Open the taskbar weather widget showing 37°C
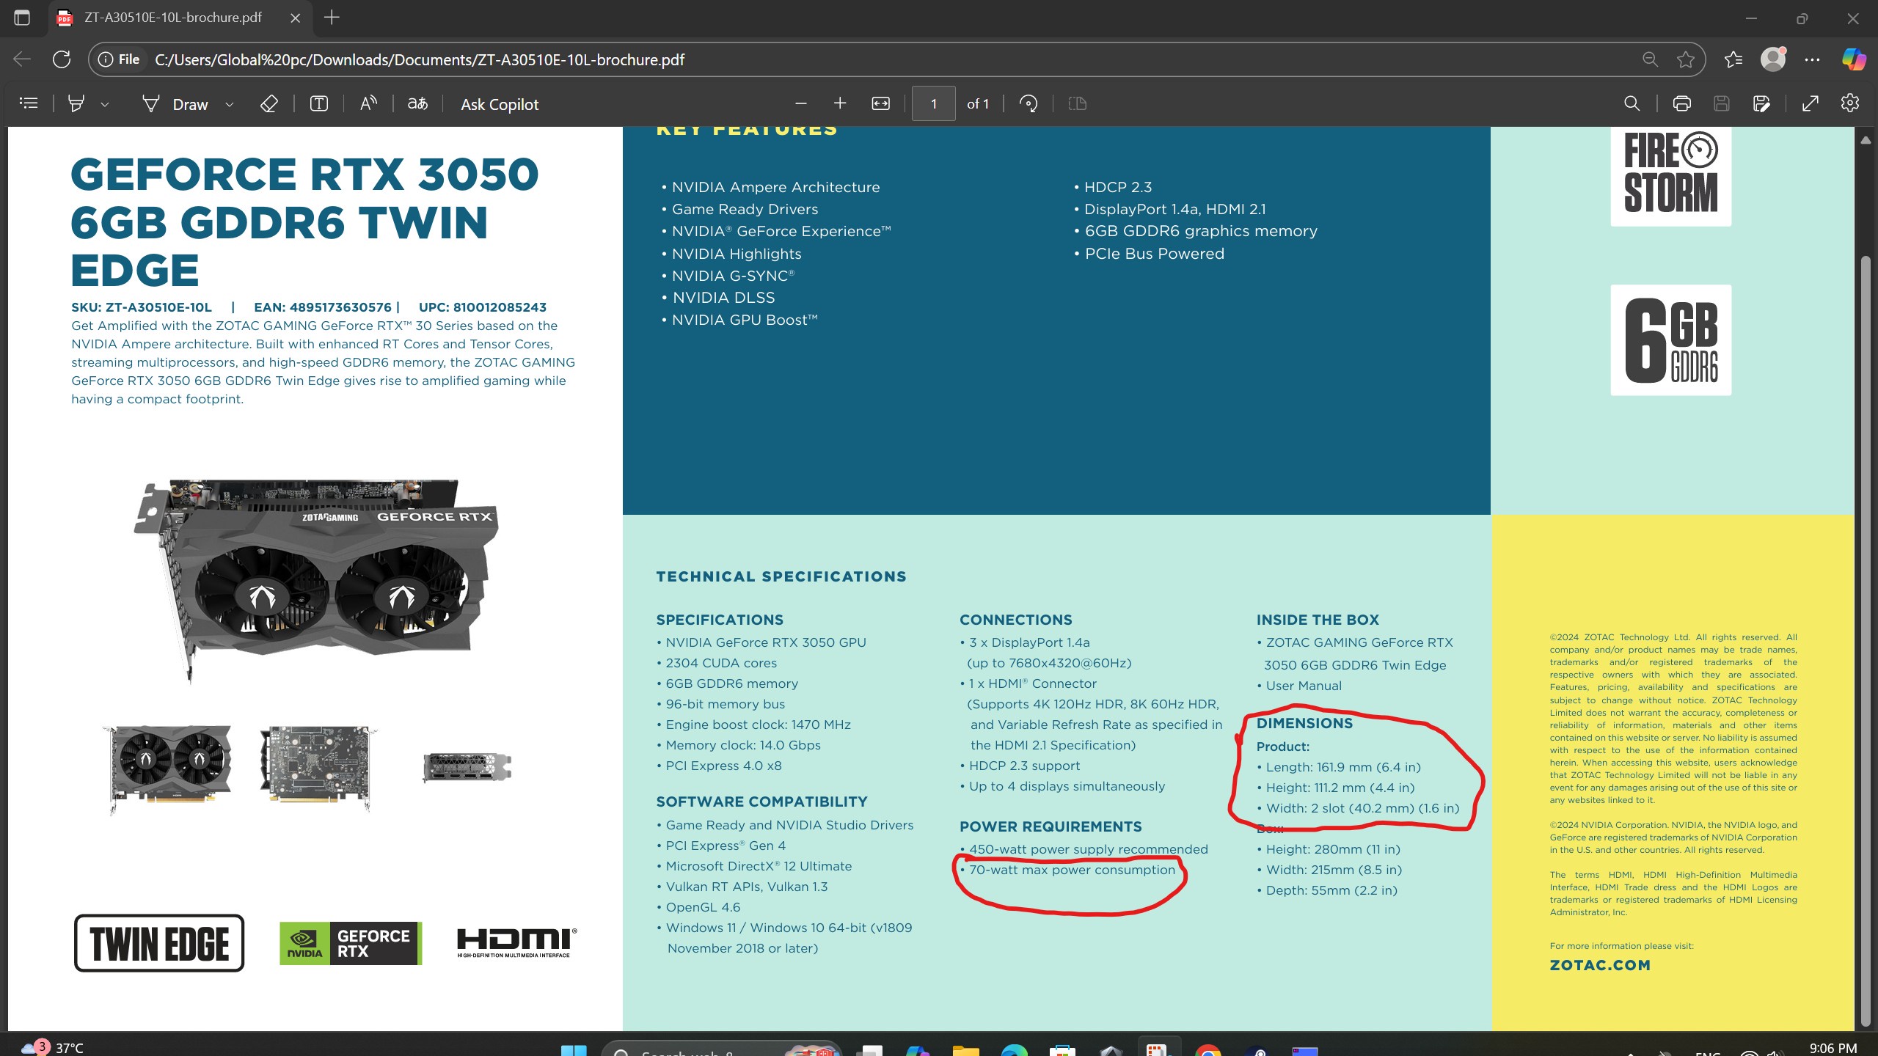The width and height of the screenshot is (1878, 1056). (x=53, y=1047)
